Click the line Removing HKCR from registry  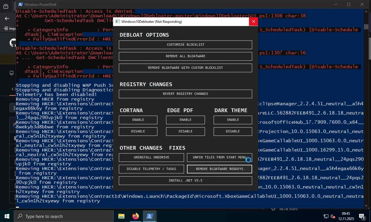pyautogui.click(x=55, y=99)
